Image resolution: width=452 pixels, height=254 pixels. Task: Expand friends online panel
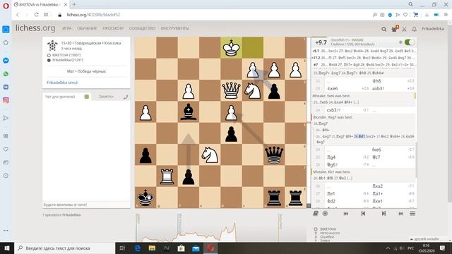427,239
